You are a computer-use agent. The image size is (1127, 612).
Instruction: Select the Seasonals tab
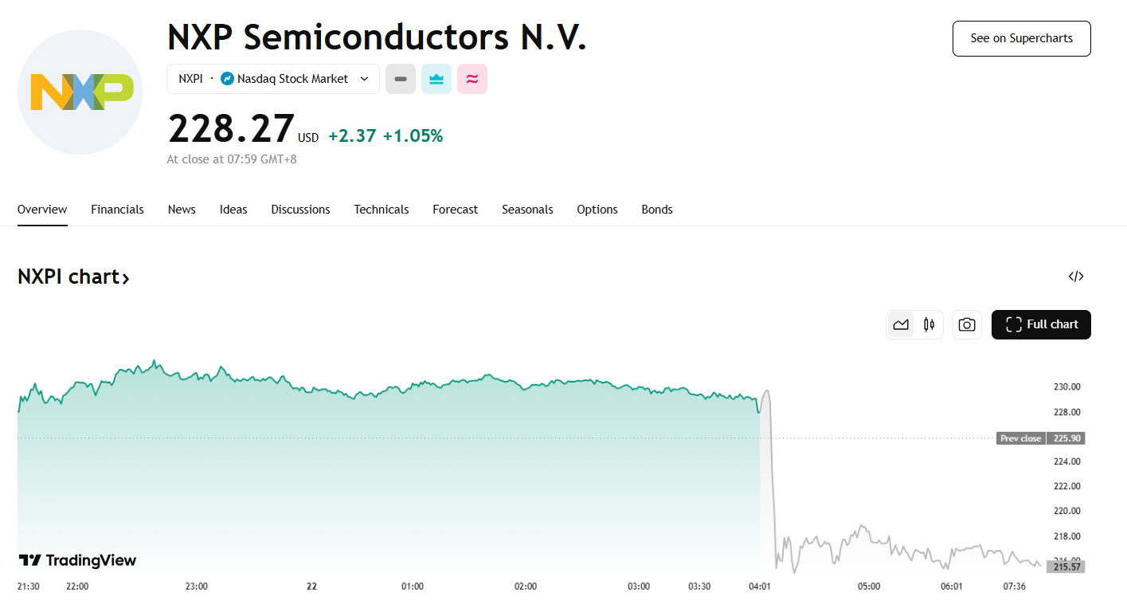[x=527, y=210]
